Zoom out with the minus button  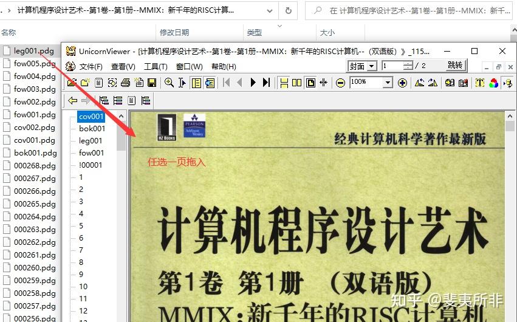[x=340, y=83]
